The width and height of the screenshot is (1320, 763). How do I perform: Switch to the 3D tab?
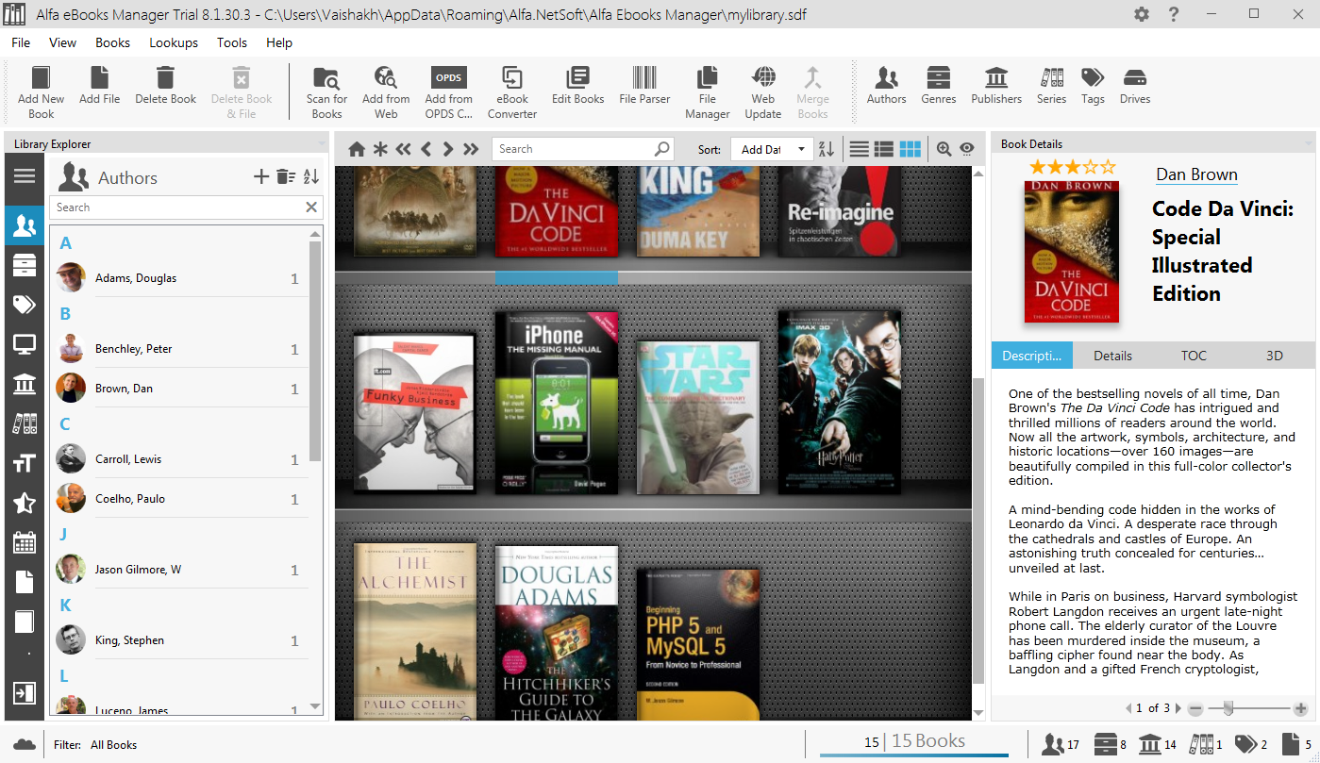pyautogui.click(x=1275, y=356)
